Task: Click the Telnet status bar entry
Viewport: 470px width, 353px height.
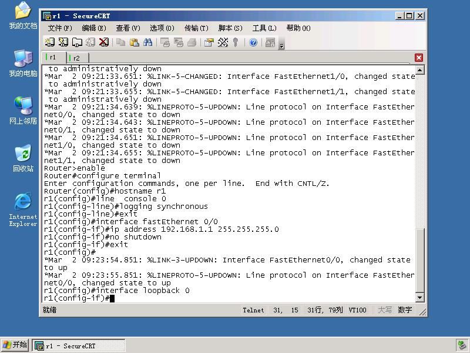Action: click(x=253, y=310)
